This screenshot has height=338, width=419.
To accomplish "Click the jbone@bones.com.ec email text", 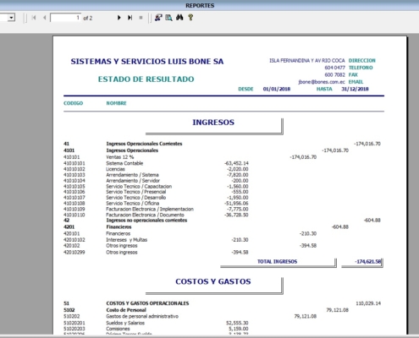I will (x=322, y=82).
